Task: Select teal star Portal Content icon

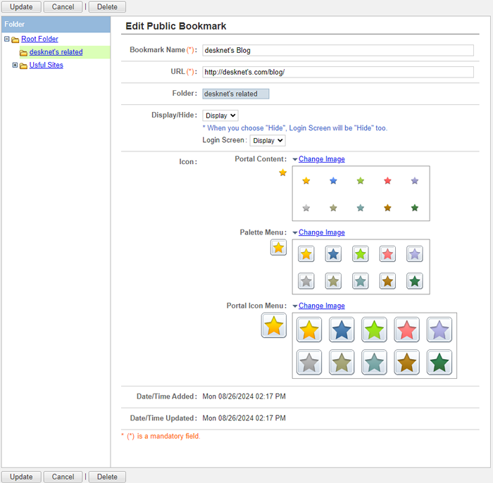Action: point(361,208)
